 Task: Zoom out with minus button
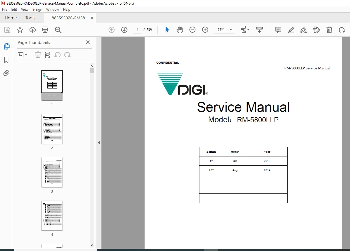[192, 30]
